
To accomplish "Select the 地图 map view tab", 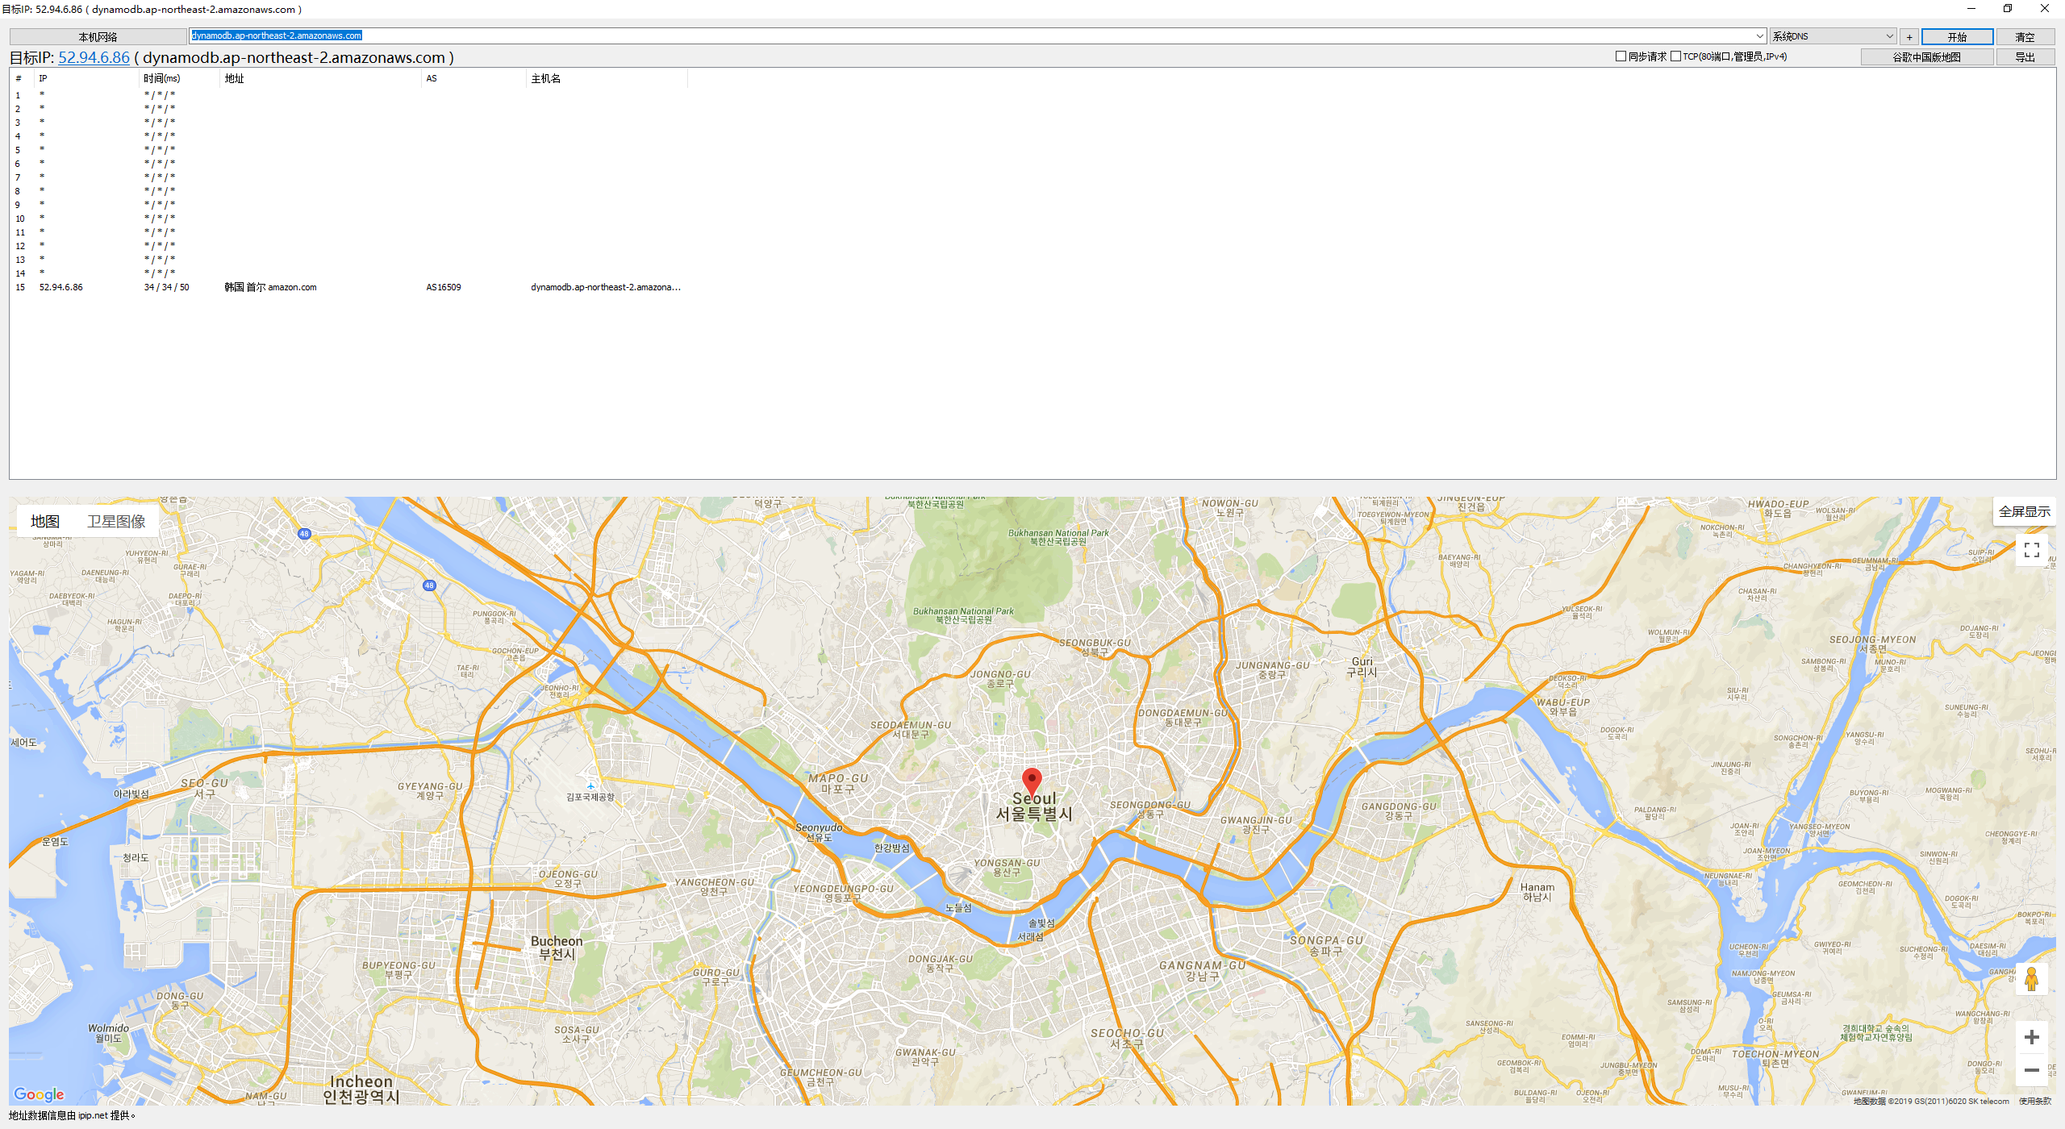I will 45,522.
